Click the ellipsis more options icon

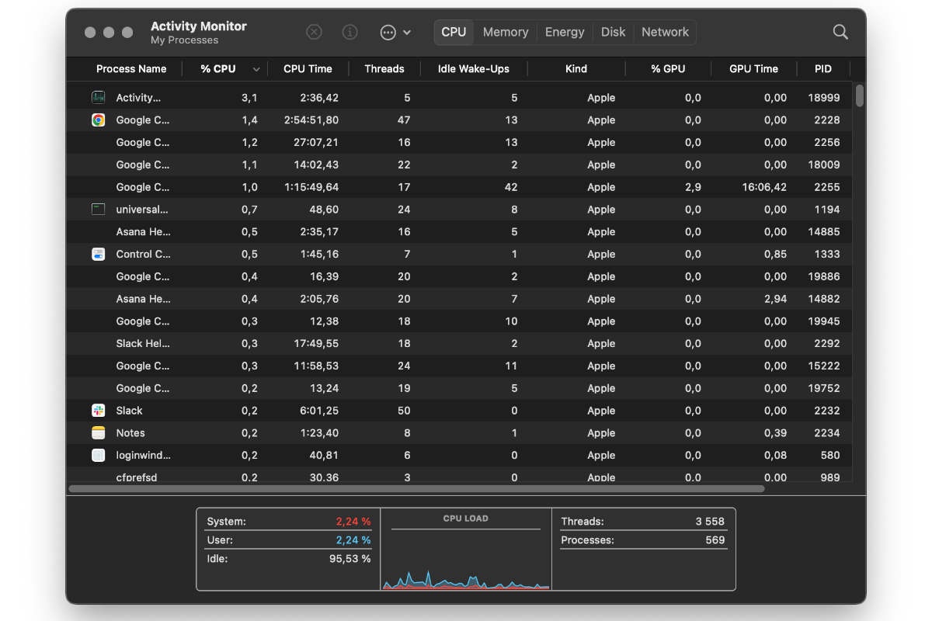388,32
